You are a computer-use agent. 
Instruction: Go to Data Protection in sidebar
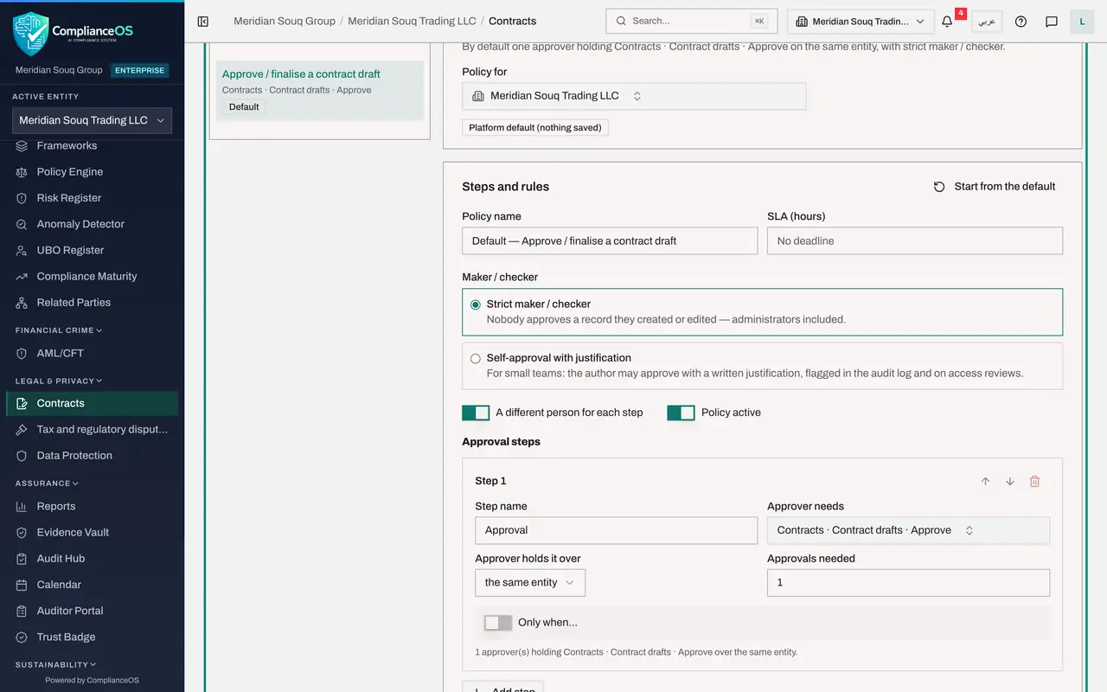coord(92,456)
